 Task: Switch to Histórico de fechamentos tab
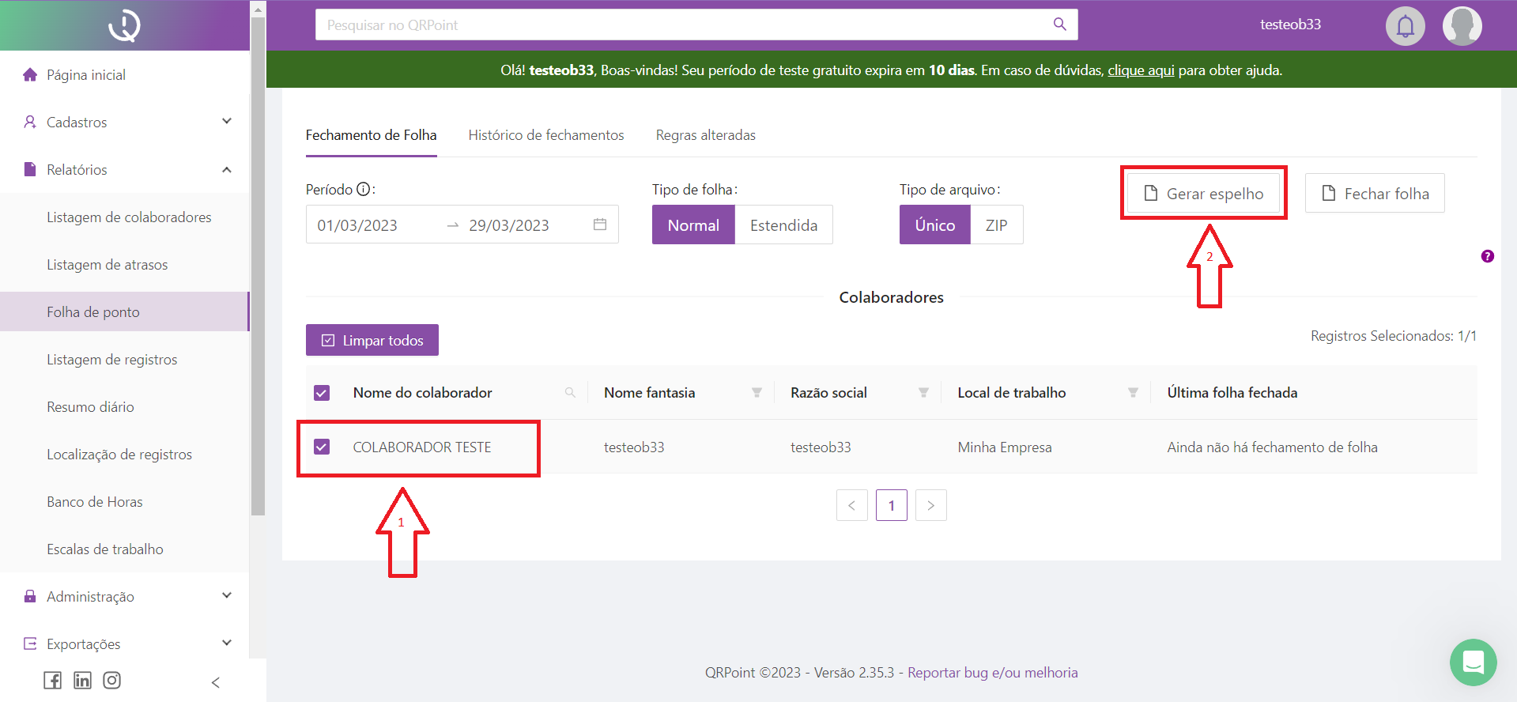(x=545, y=135)
